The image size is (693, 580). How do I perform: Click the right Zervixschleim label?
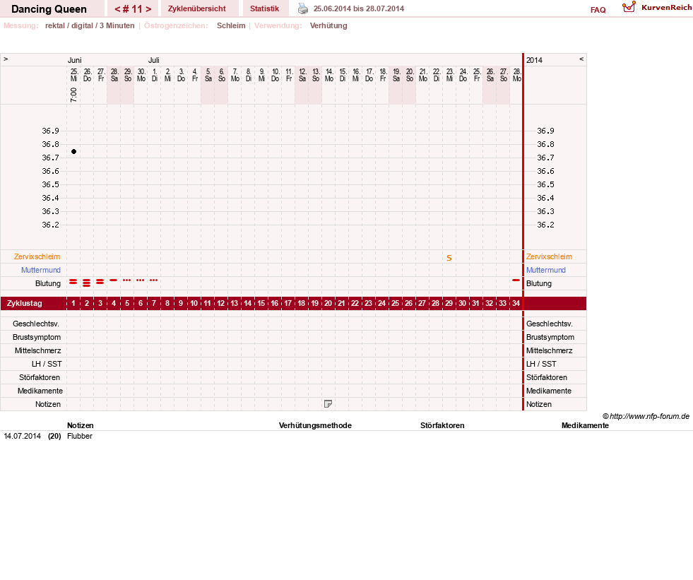coord(549,257)
